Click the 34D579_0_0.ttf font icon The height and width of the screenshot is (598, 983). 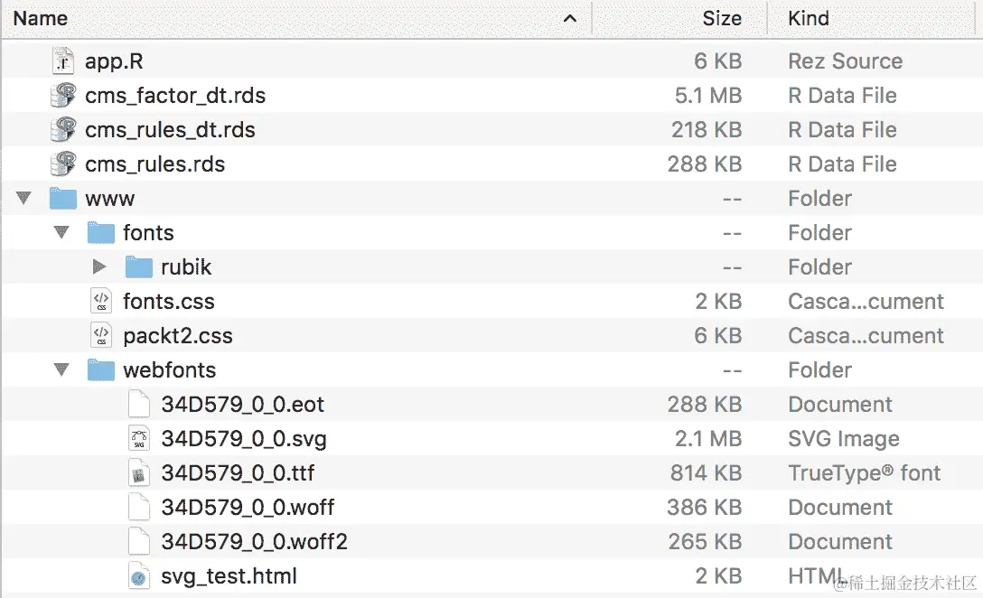[x=138, y=473]
